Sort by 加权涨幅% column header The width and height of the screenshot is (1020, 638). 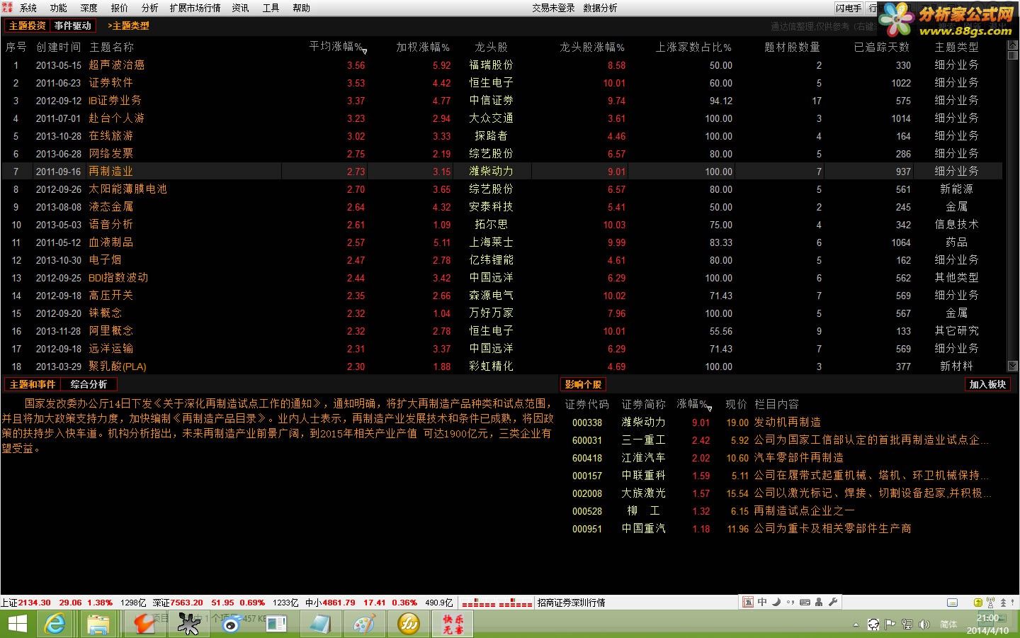pyautogui.click(x=423, y=47)
